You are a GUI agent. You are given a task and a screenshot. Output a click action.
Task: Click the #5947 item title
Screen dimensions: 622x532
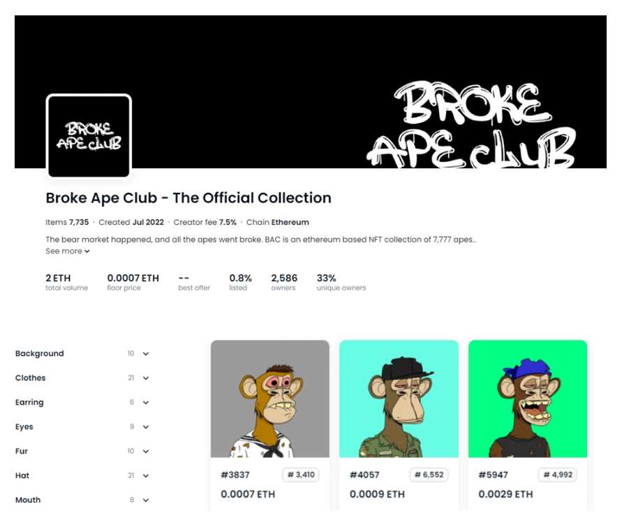tap(493, 475)
